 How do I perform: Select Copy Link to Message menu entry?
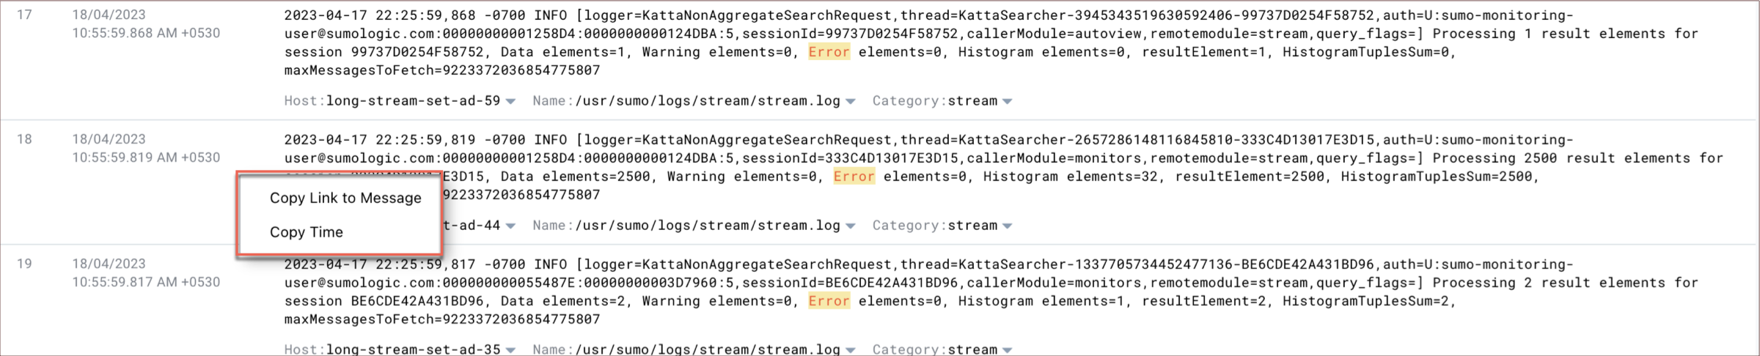tap(345, 198)
